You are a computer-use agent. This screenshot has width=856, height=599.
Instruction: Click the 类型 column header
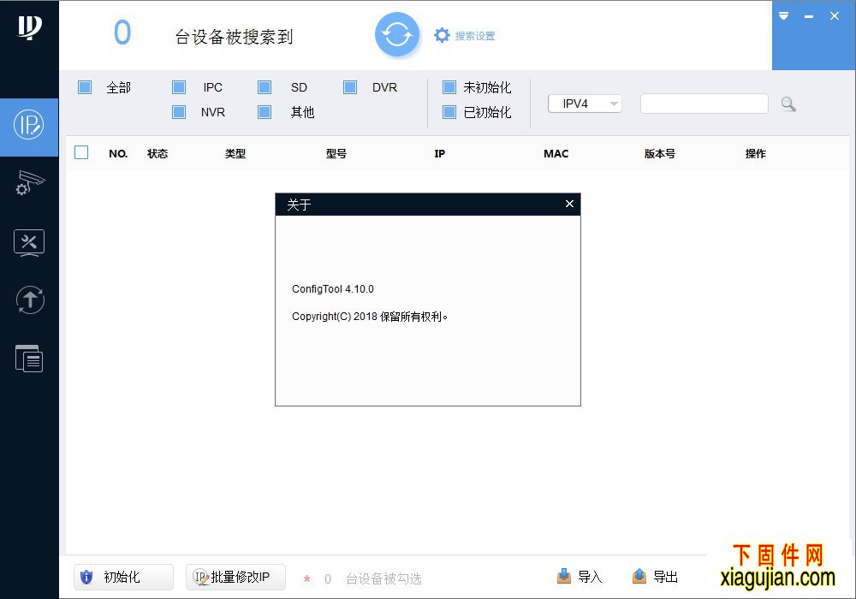click(235, 154)
